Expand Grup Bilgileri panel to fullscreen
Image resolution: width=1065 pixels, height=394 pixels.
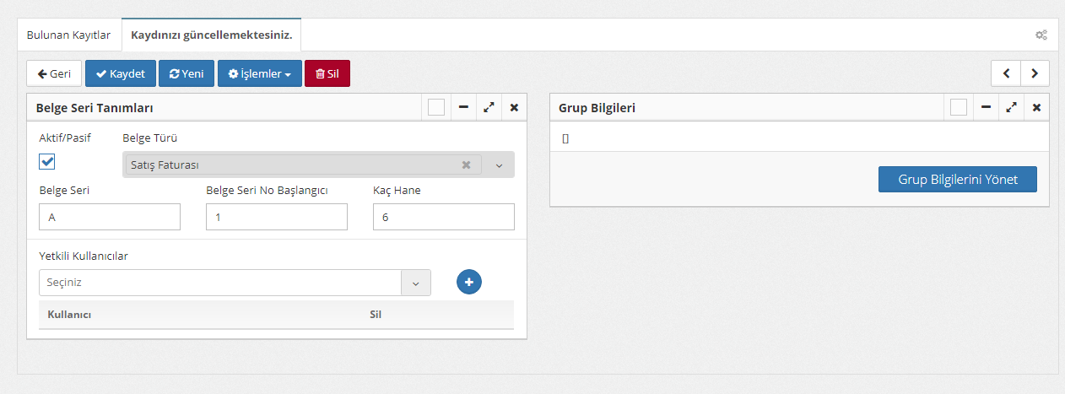(x=1011, y=108)
